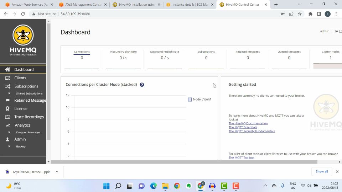342x192 pixels.
Task: Open the Chrome three-dot menu
Action: point(336,14)
